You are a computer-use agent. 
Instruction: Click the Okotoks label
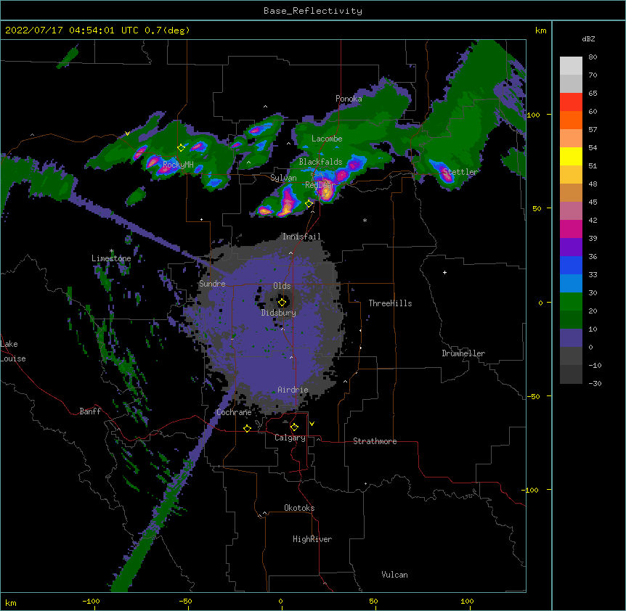pyautogui.click(x=299, y=508)
